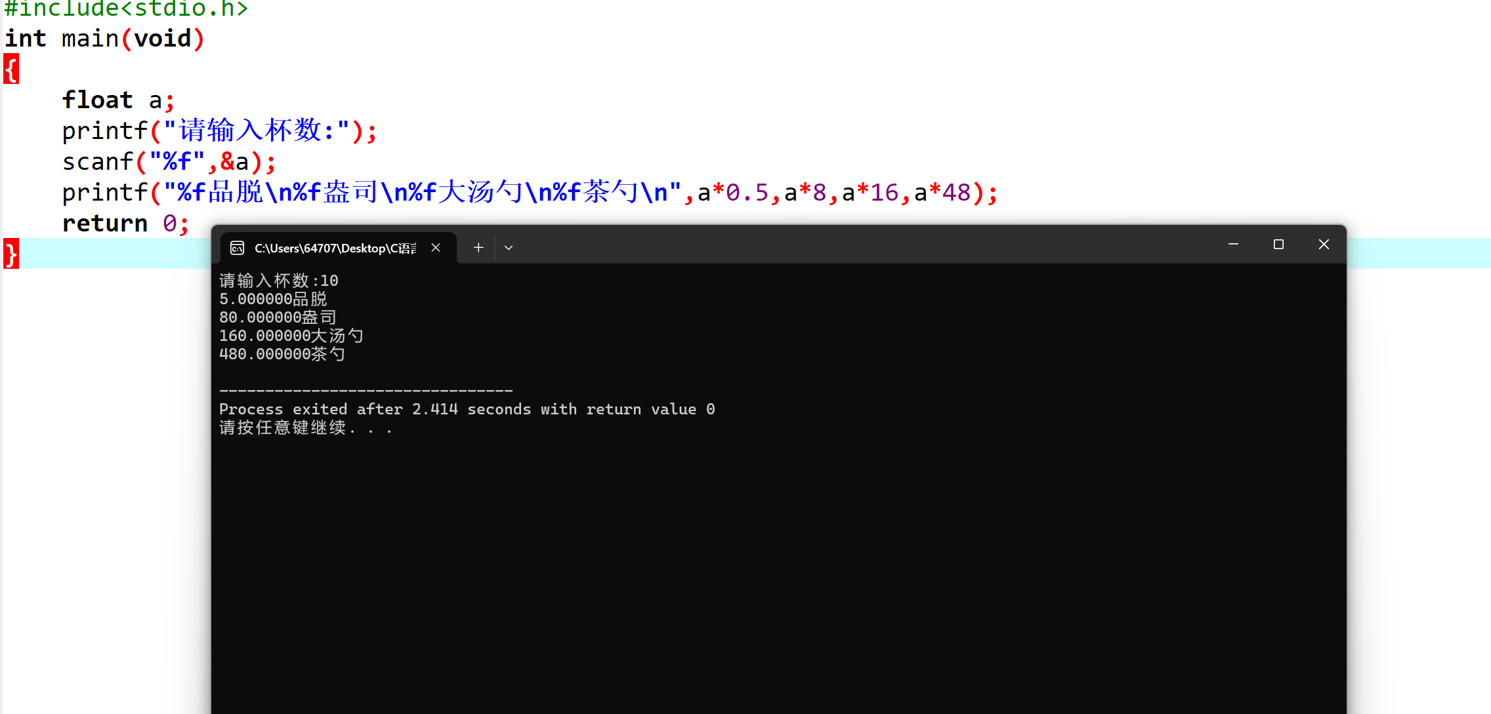The image size is (1491, 714).
Task: Click the red highlighted closing brace
Action: point(11,254)
